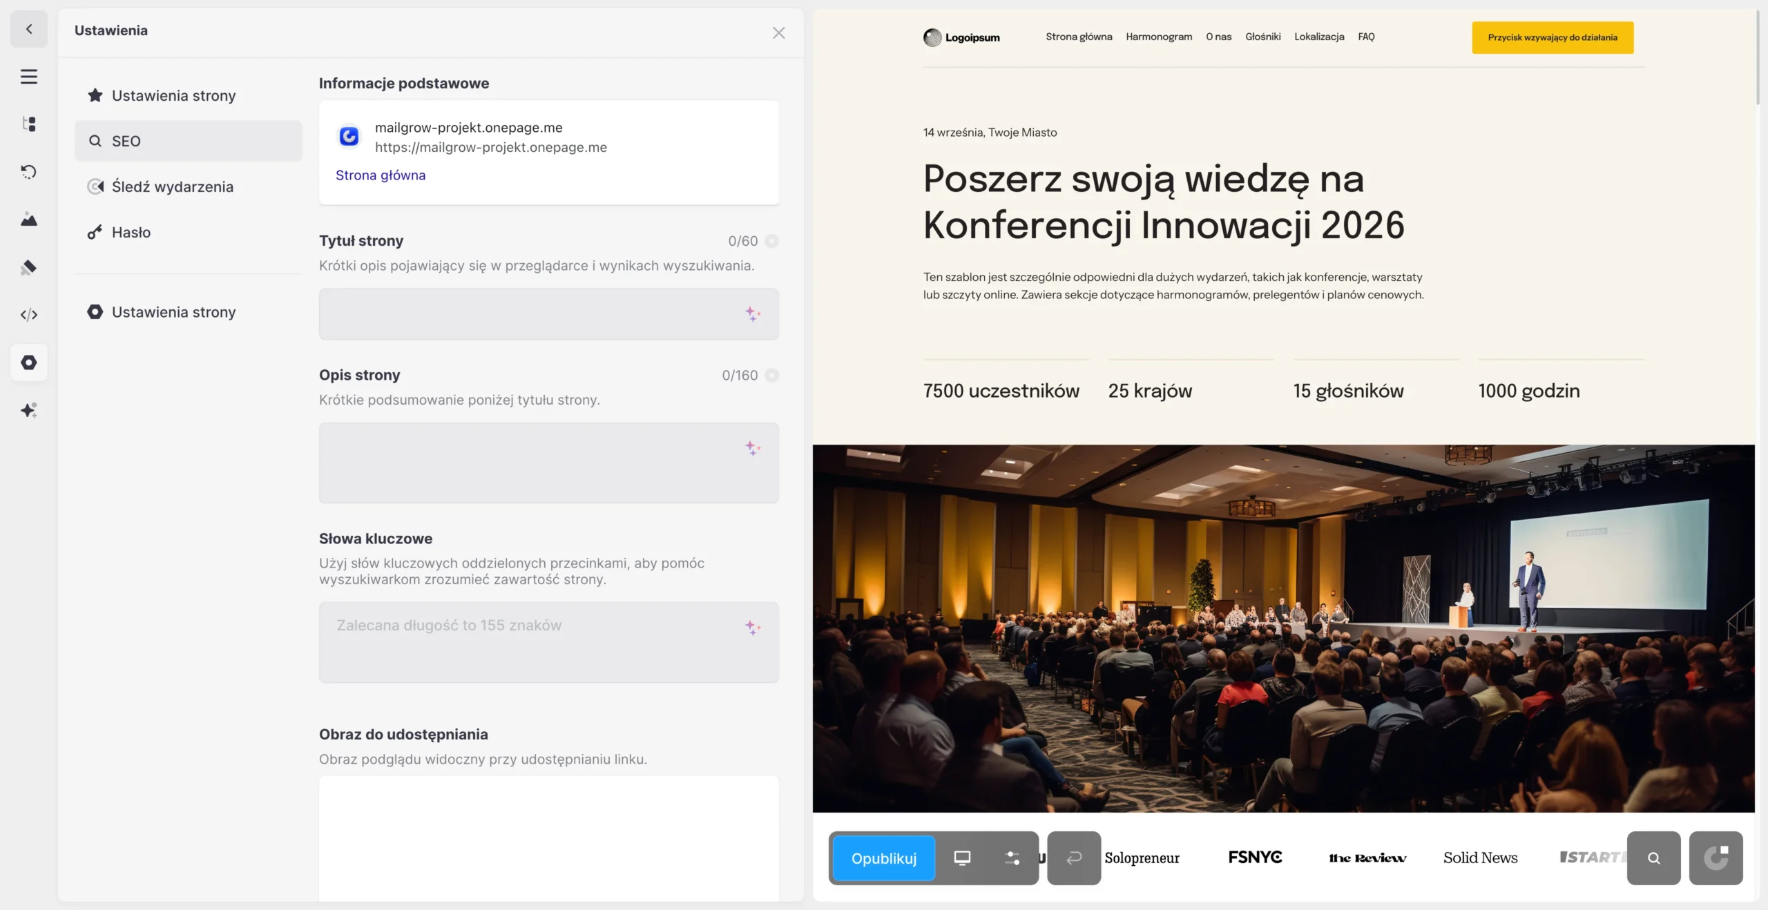
Task: Focus the Tytuł strony input field
Action: pyautogui.click(x=549, y=314)
